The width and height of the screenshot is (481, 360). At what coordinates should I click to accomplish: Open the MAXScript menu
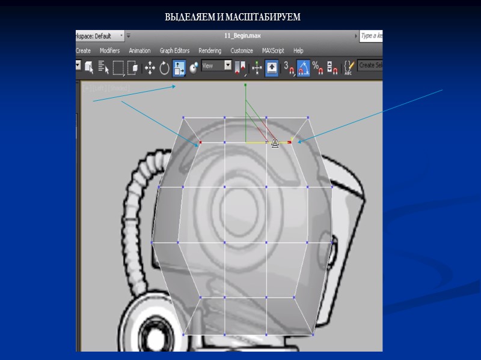point(273,50)
